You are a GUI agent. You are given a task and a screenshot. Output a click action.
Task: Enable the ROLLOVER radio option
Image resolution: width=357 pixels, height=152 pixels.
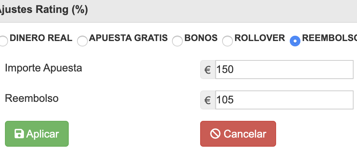pos(227,41)
